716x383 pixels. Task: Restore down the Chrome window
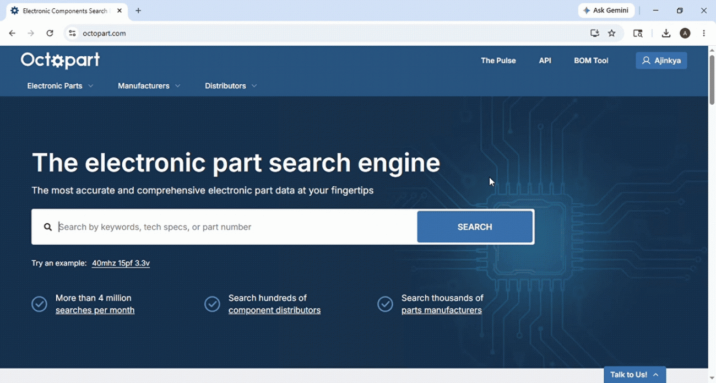coord(680,10)
